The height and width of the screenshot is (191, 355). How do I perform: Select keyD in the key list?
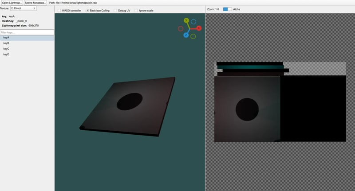pos(27,55)
